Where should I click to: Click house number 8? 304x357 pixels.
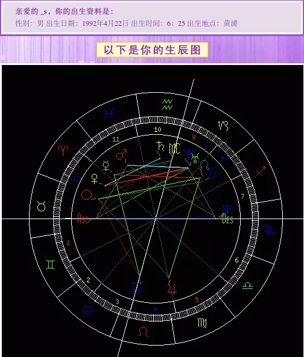(223, 159)
